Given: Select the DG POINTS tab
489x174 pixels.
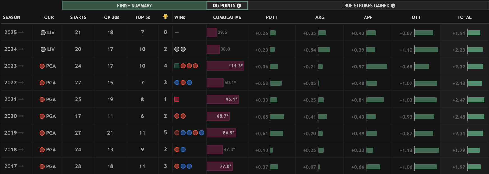Looking at the screenshot, I should point(224,6).
